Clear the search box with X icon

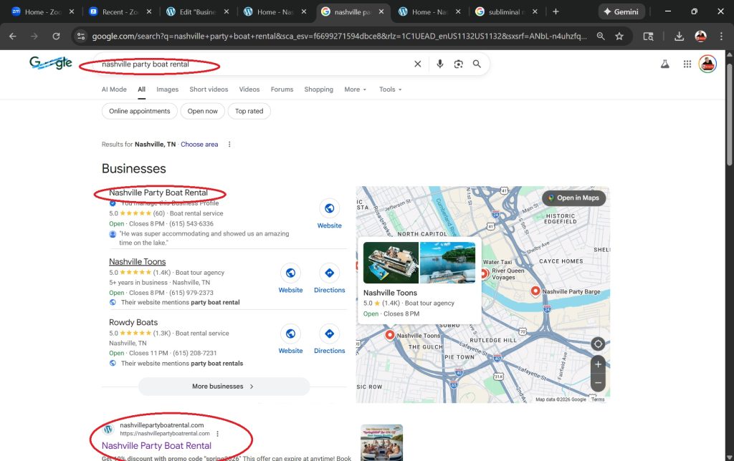tap(418, 64)
